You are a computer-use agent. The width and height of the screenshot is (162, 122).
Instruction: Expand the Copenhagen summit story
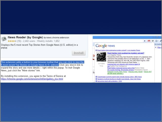(x=96, y=77)
